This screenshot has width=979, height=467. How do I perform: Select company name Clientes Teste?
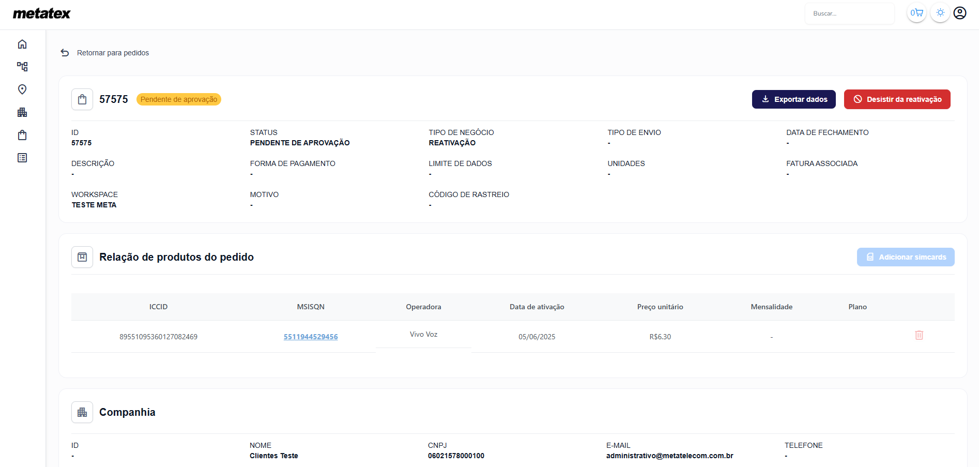[274, 456]
